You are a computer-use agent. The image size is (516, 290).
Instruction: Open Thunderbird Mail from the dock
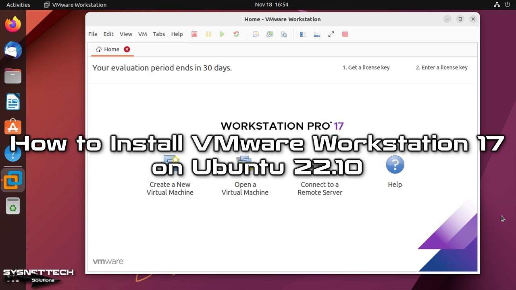[x=13, y=50]
